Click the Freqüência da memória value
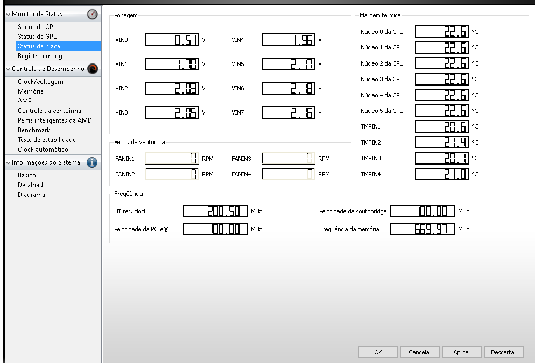 (423, 229)
